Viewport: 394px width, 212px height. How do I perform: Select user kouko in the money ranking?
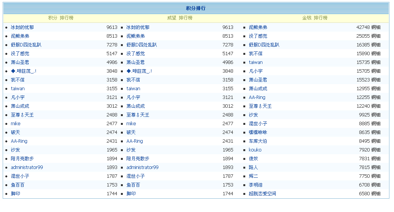click(x=255, y=150)
